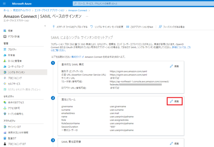
Task: Click the リレー状態 URL value
Action: click(x=139, y=83)
